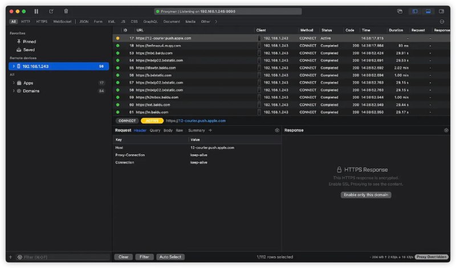Viewport: 456px width, 268px height.
Task: Click the Auto Select button
Action: [170, 257]
